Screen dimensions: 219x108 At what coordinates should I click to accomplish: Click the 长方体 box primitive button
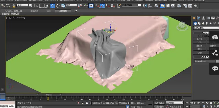pyautogui.click(x=200, y=39)
